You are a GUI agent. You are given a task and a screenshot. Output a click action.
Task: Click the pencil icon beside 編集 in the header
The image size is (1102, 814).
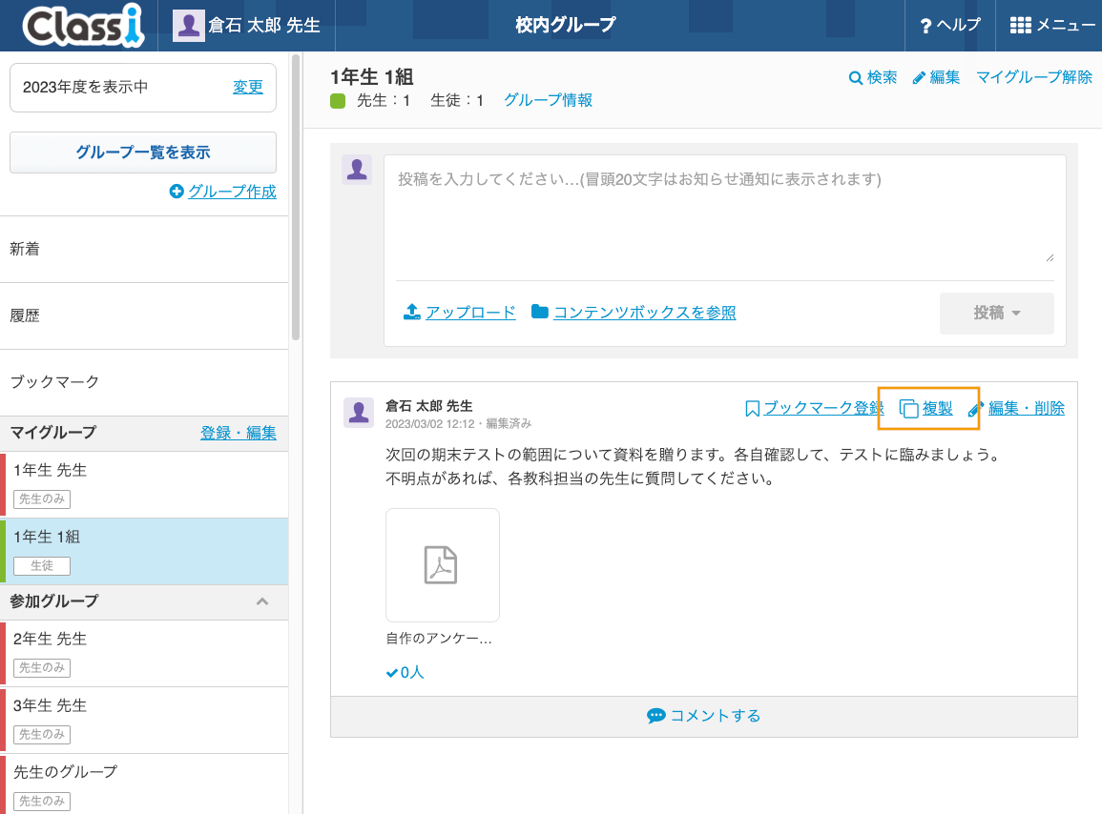coord(919,78)
